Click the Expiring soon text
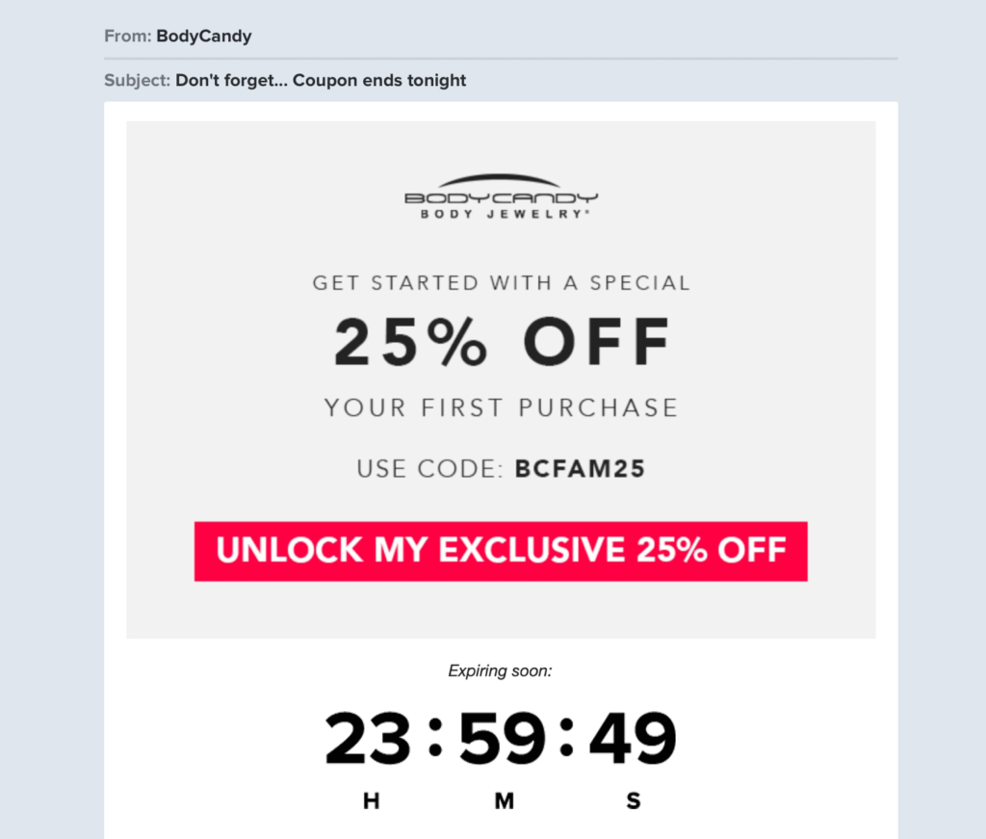 tap(501, 670)
